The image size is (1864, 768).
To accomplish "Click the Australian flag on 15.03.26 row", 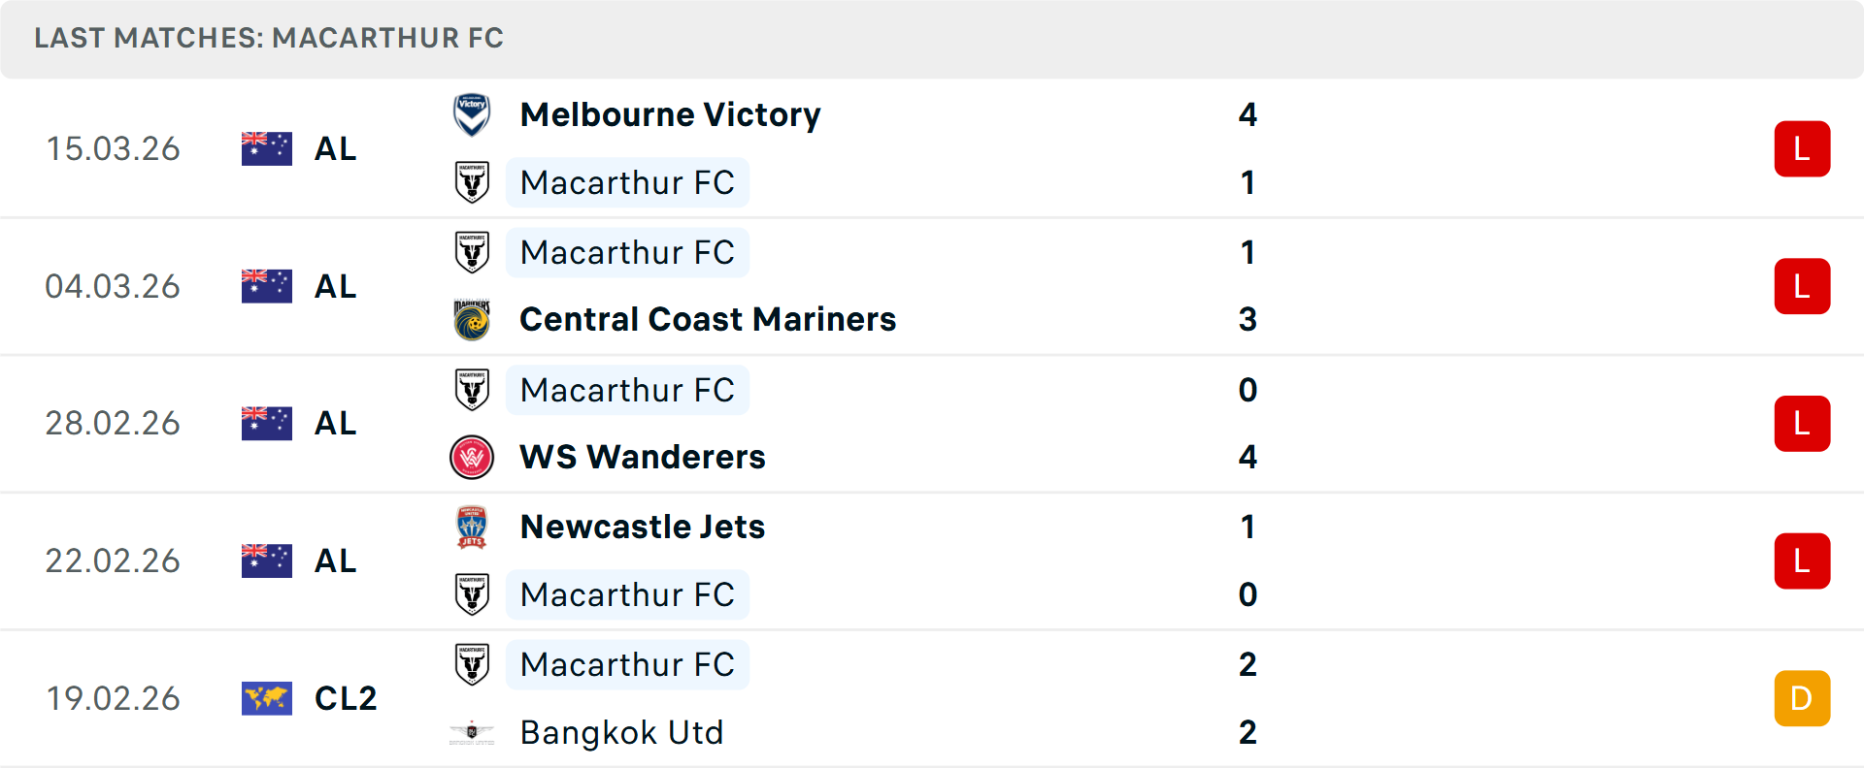I will [x=267, y=148].
